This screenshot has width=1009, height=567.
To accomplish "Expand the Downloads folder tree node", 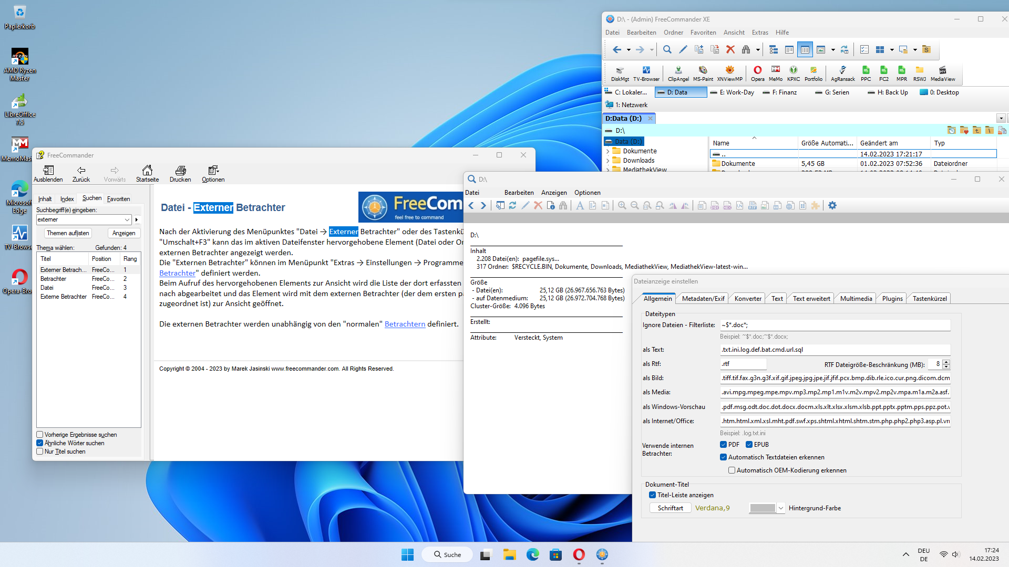I will (608, 161).
